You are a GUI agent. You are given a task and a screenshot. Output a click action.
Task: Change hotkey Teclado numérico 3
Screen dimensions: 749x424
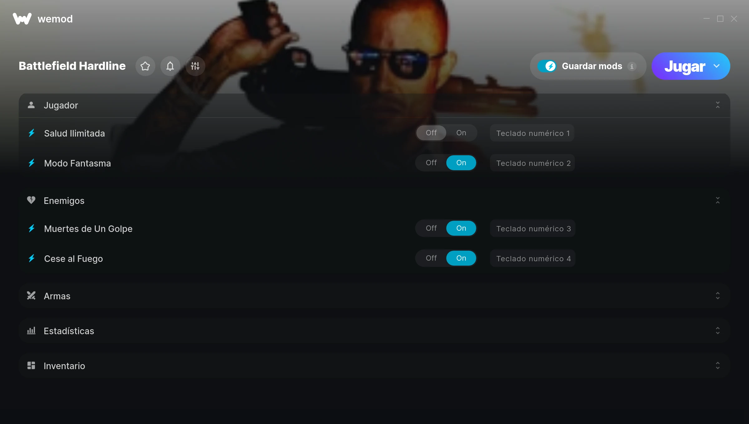533,229
